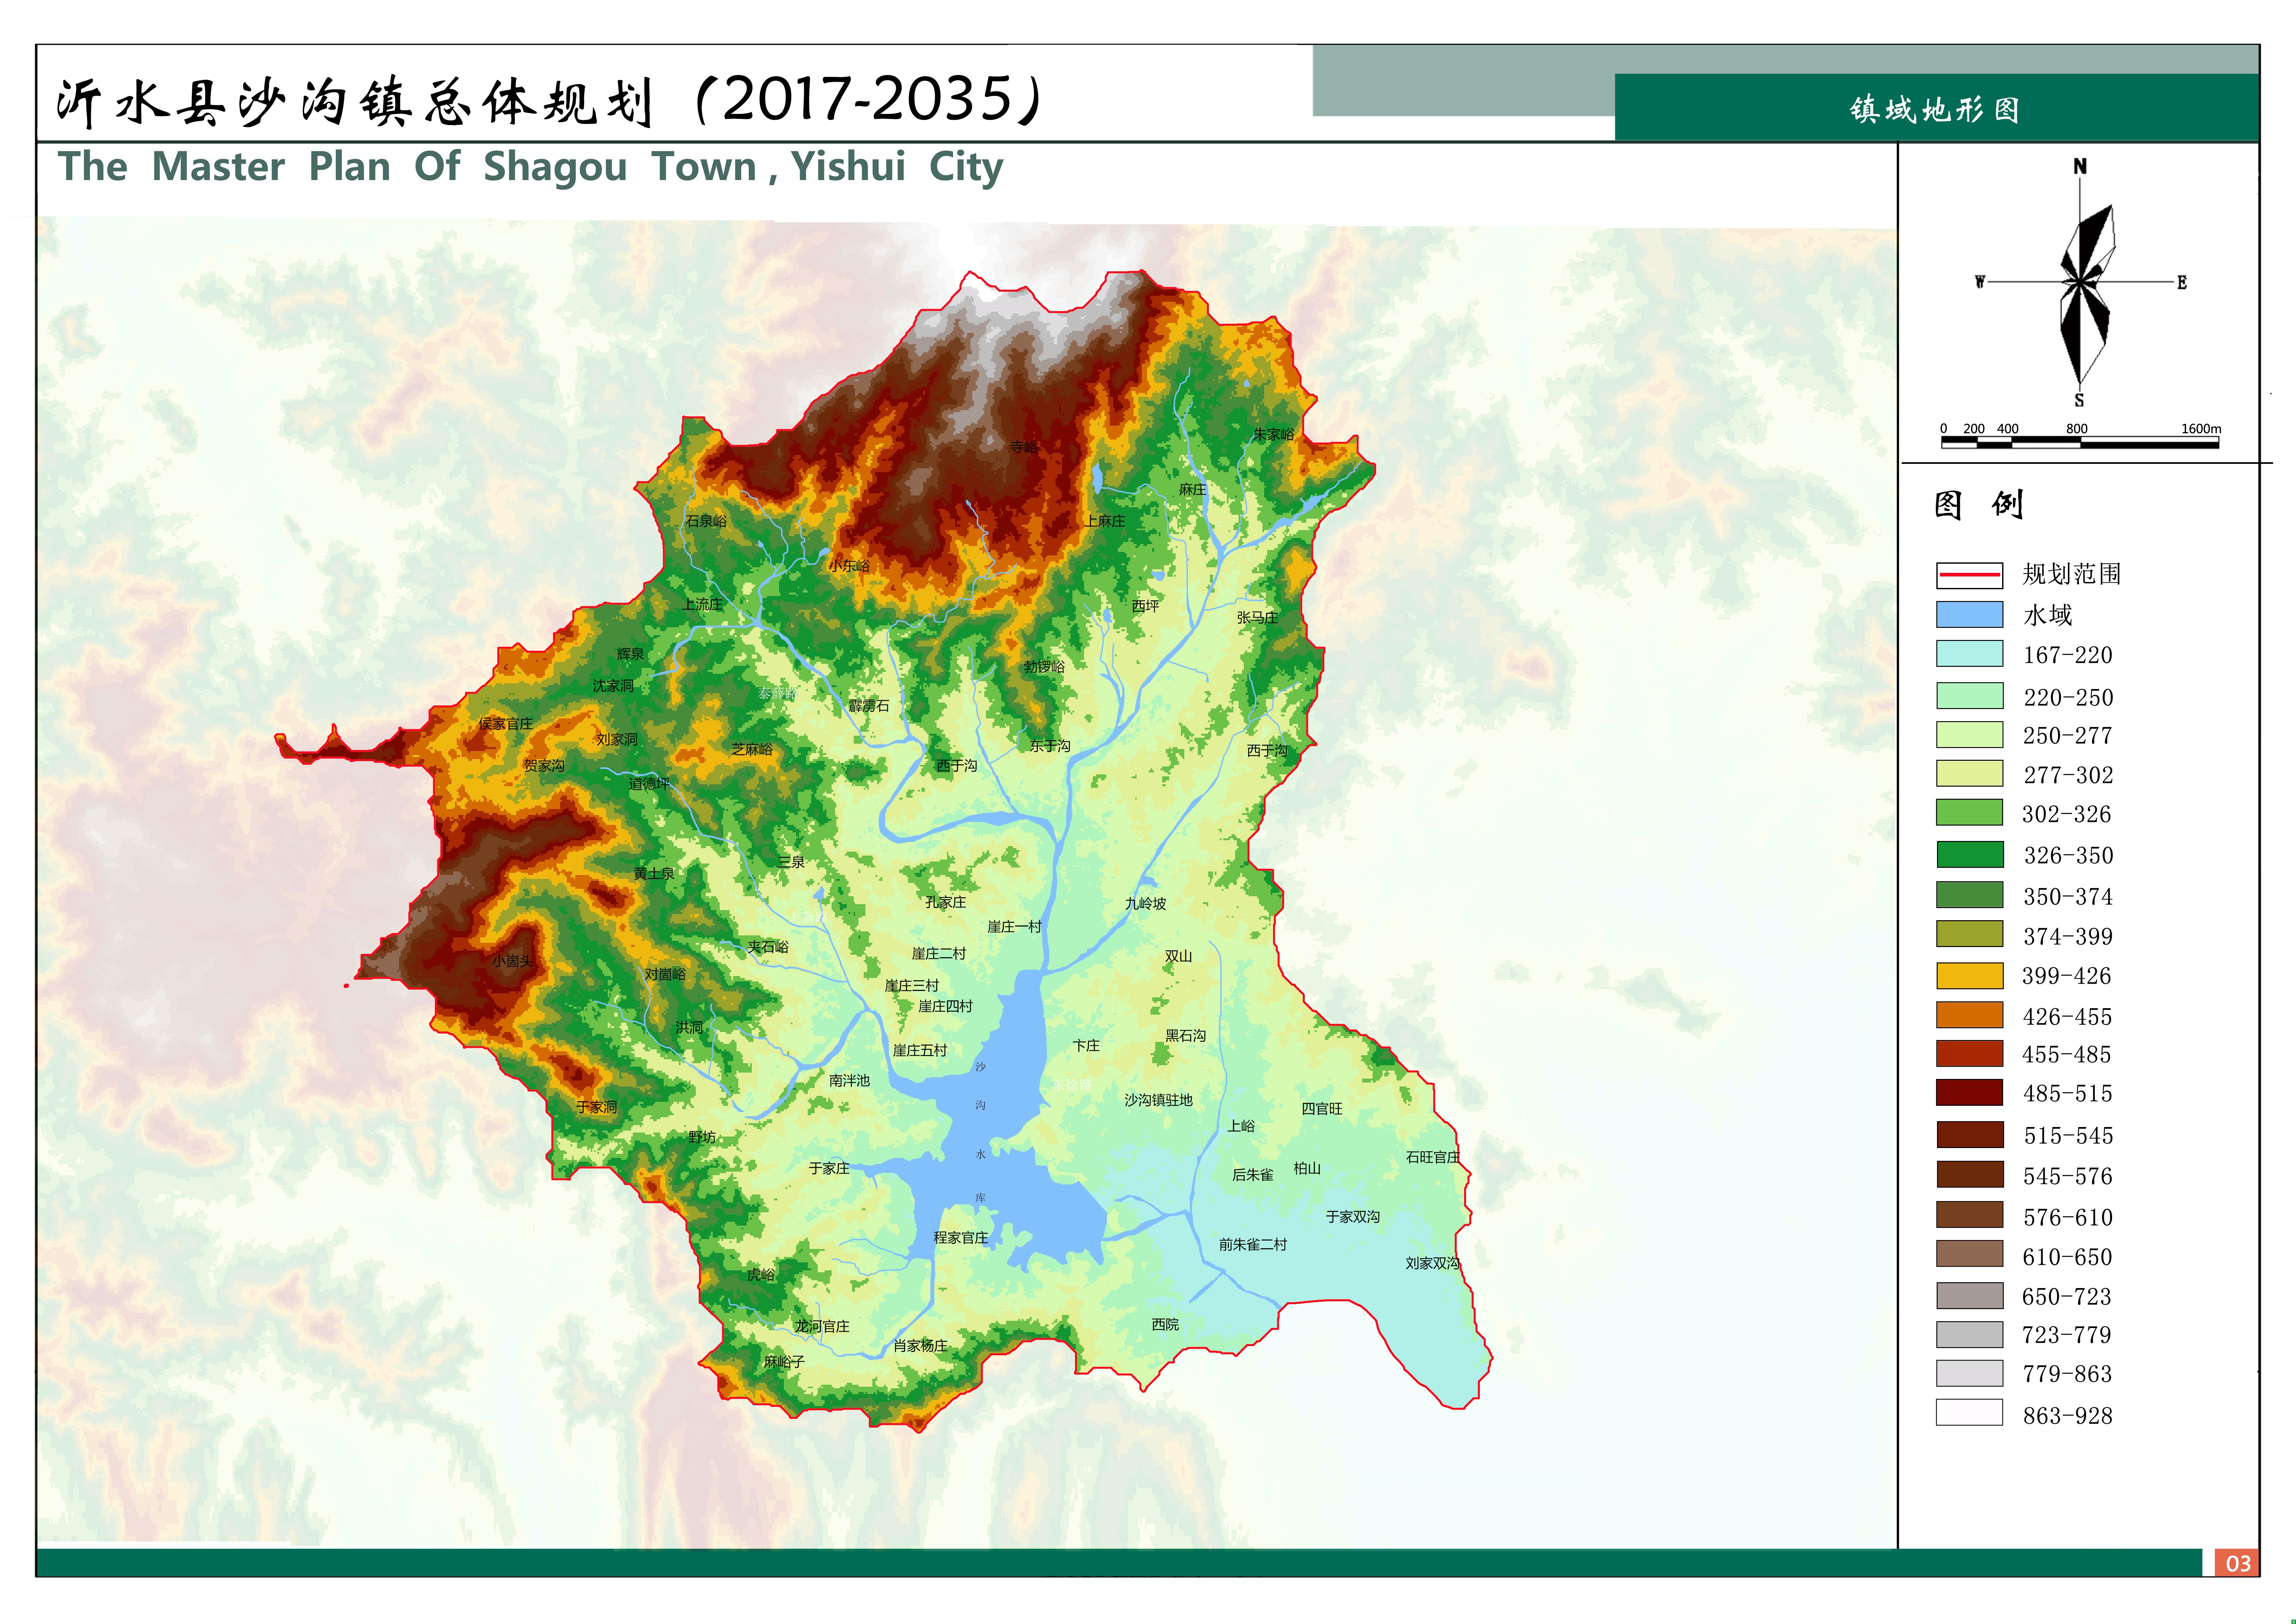This screenshot has width=2296, height=1624.
Task: Click the 龙河官庄 village label
Action: (x=822, y=1327)
